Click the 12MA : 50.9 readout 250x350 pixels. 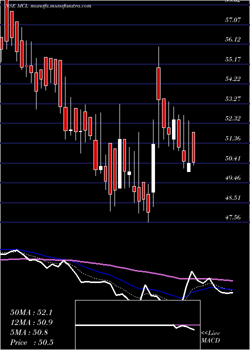click(31, 322)
